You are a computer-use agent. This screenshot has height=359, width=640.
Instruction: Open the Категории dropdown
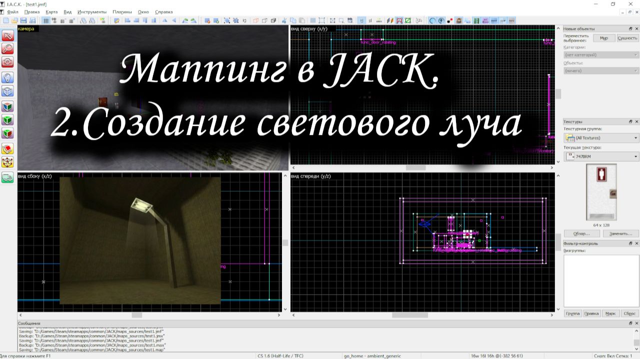(x=601, y=55)
